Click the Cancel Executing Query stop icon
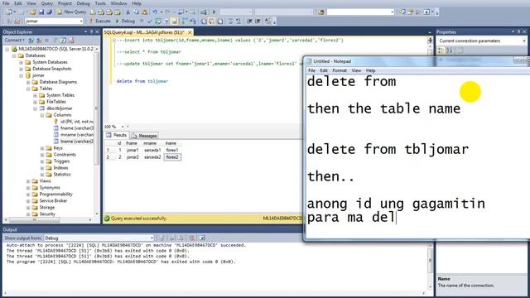This screenshot has height=298, width=530. pos(142,21)
